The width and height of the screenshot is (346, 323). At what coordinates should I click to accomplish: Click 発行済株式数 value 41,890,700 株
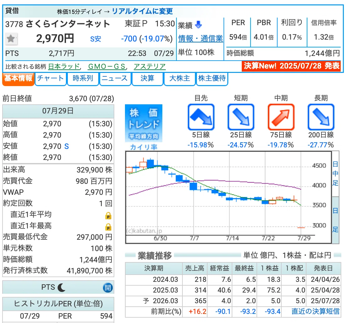tap(89, 271)
